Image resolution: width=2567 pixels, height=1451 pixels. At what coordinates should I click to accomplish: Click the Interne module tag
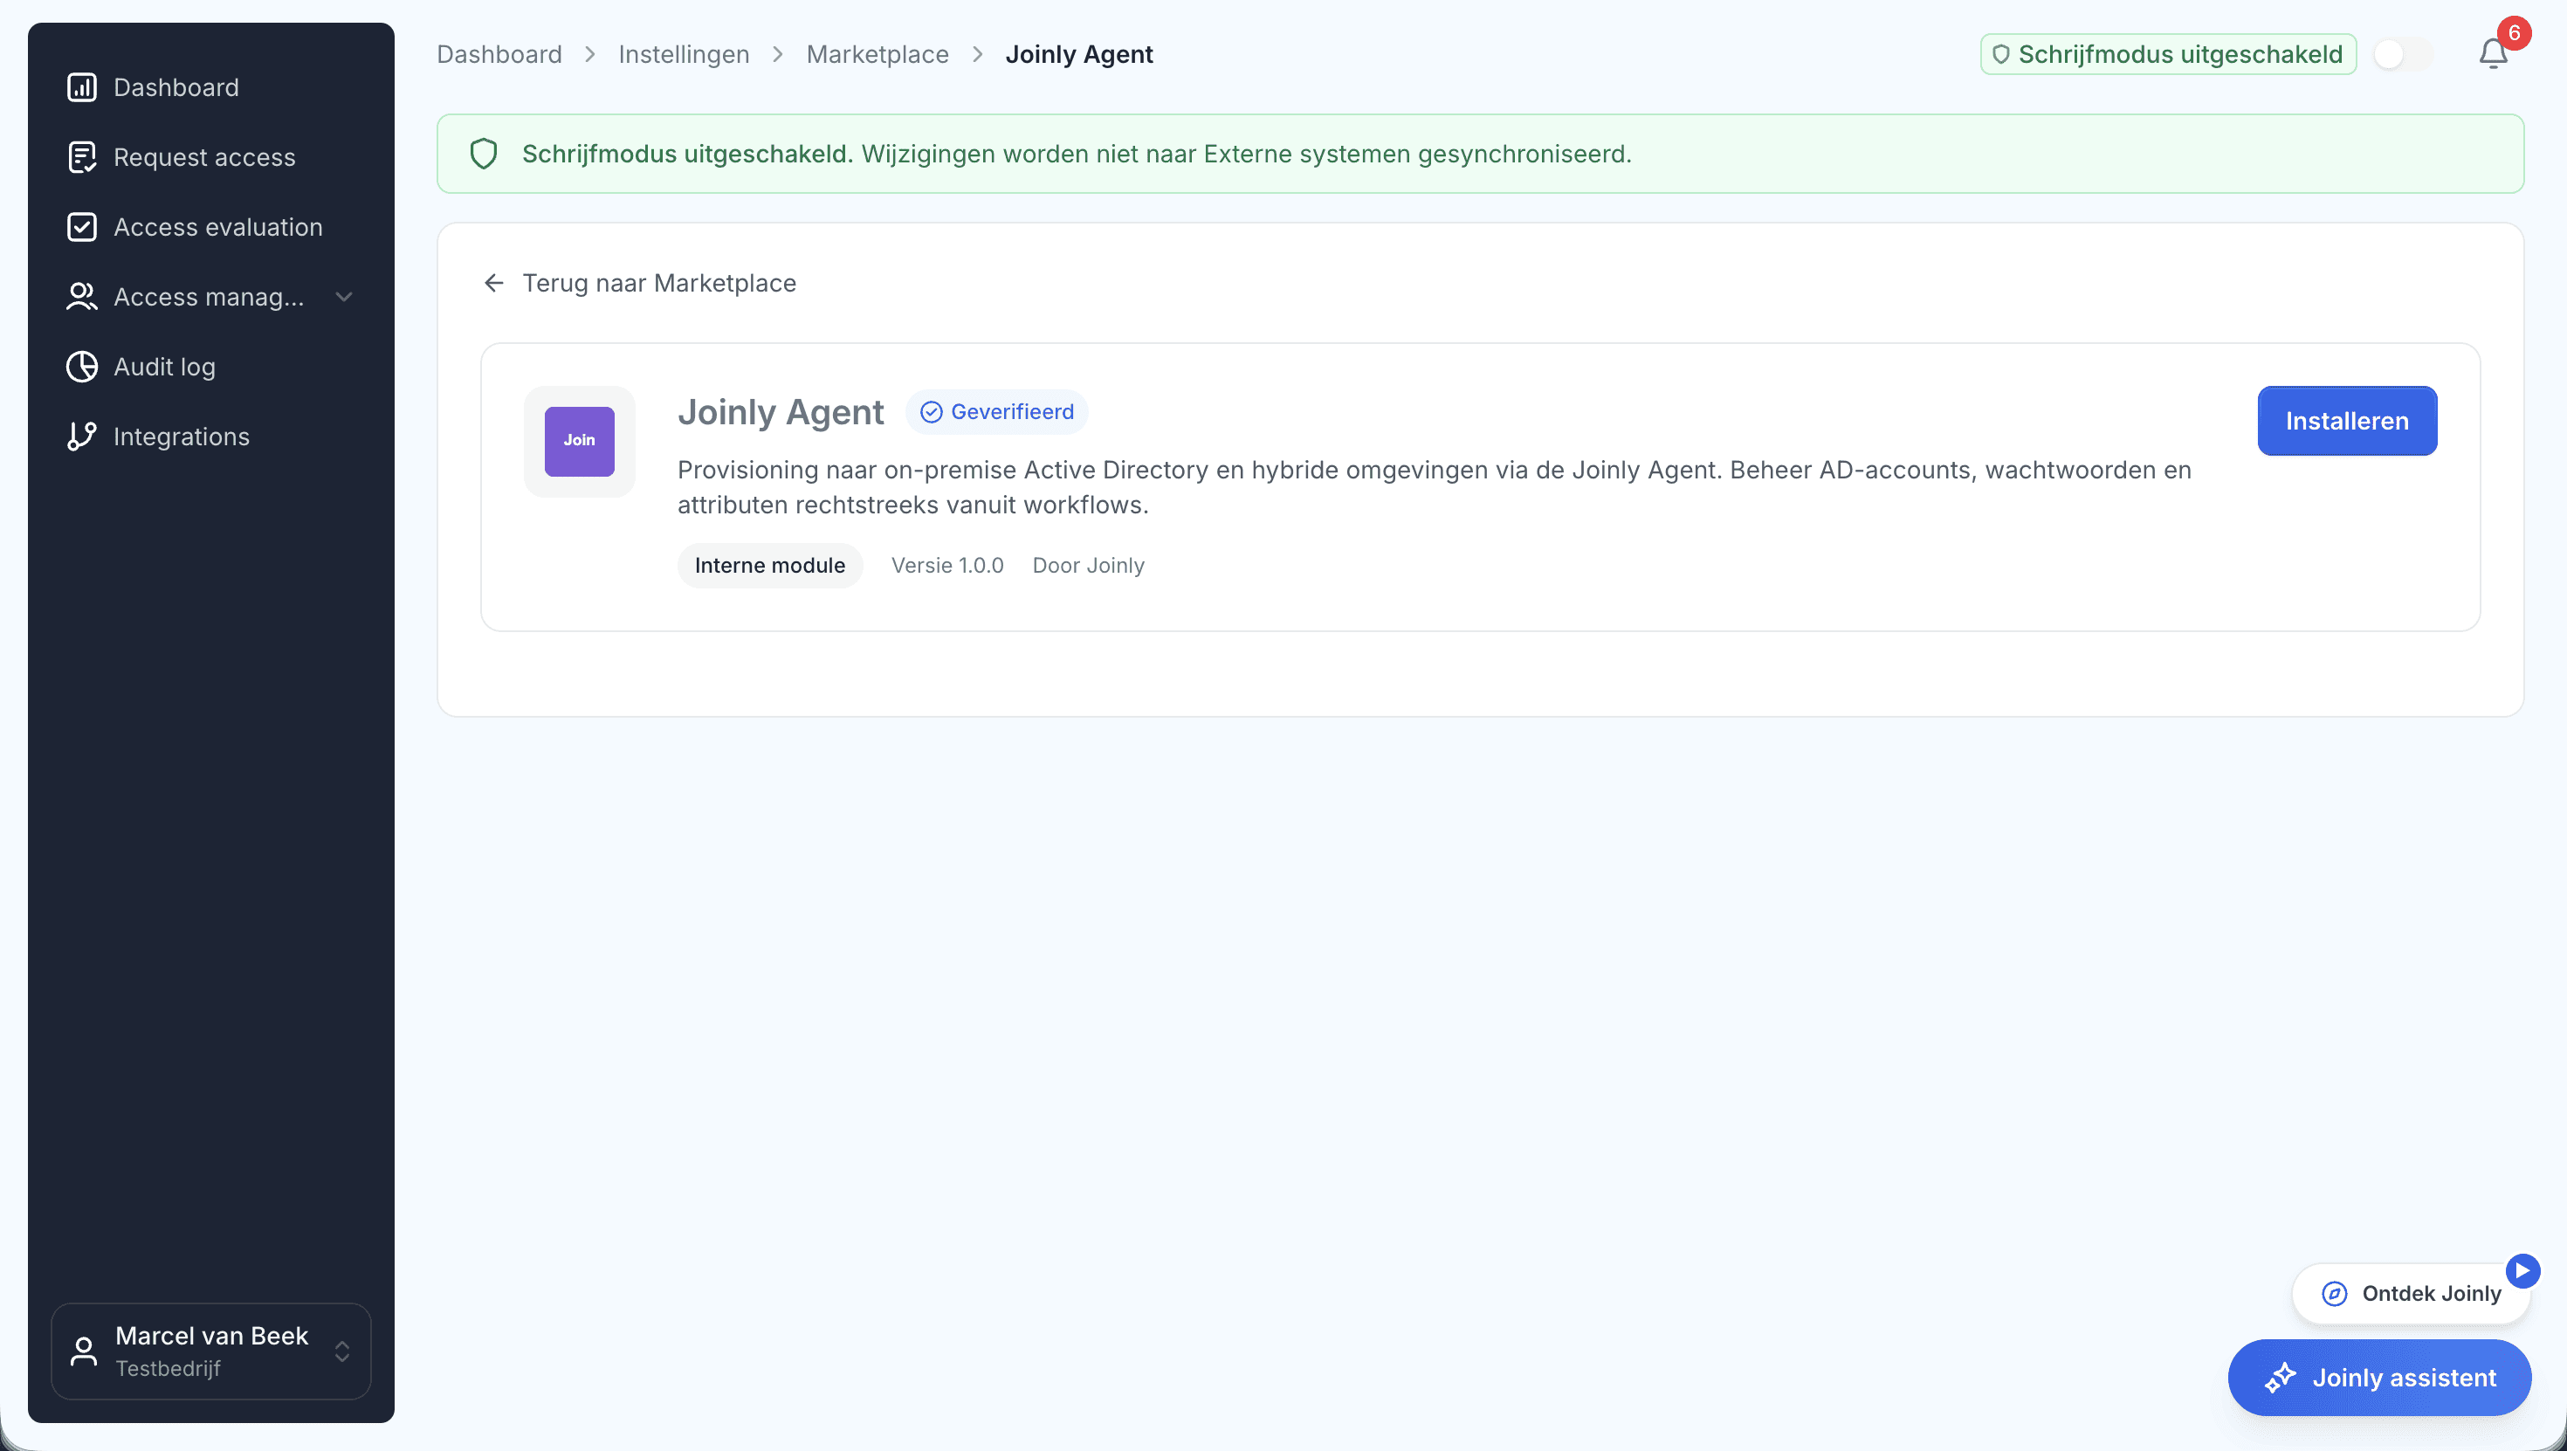pyautogui.click(x=769, y=566)
